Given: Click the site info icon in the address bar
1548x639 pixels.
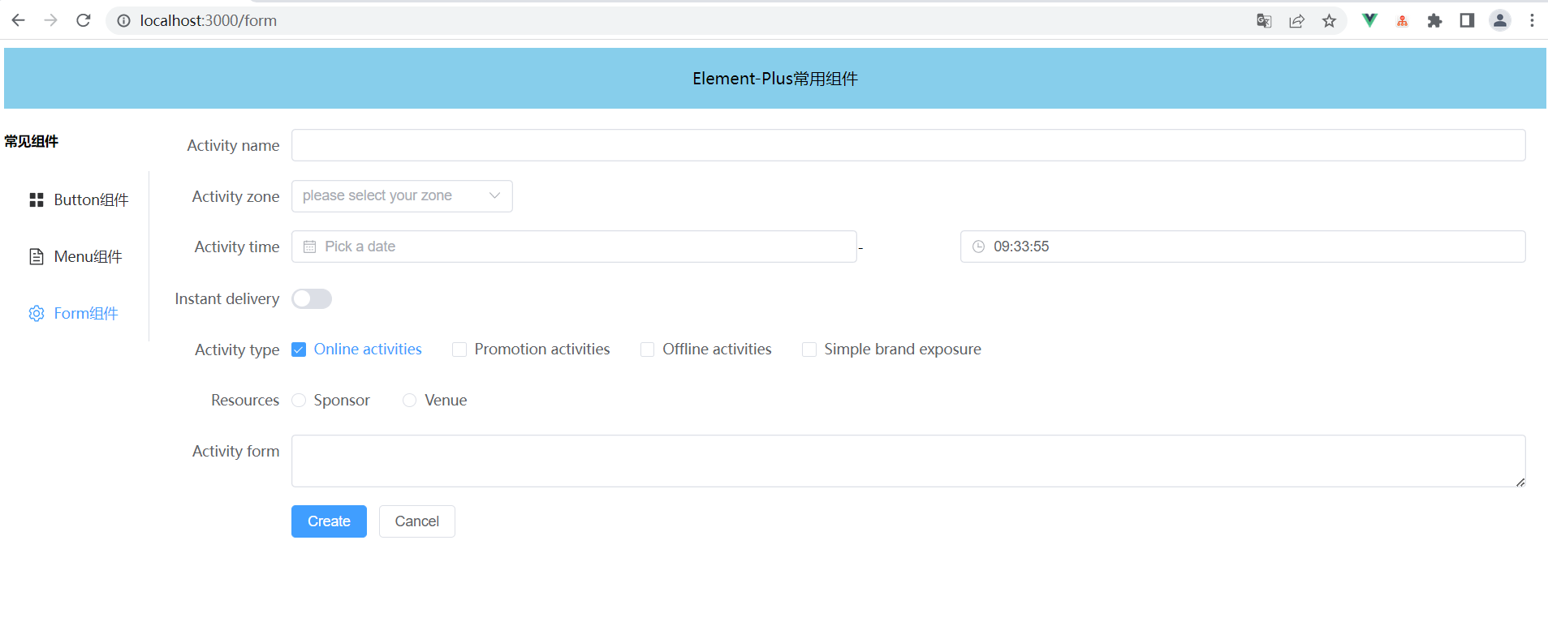Looking at the screenshot, I should coord(123,20).
